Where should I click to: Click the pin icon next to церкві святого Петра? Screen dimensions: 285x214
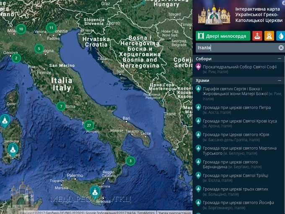pos(198,107)
